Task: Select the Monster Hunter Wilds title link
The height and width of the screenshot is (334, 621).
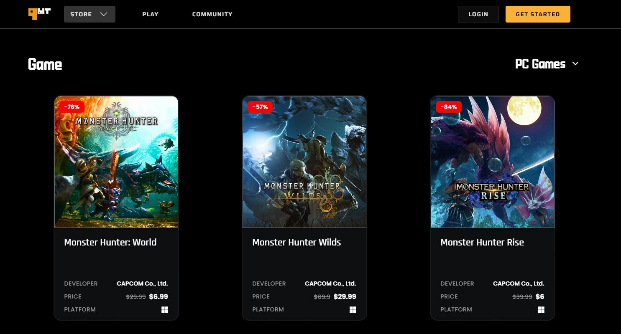Action: (x=296, y=243)
